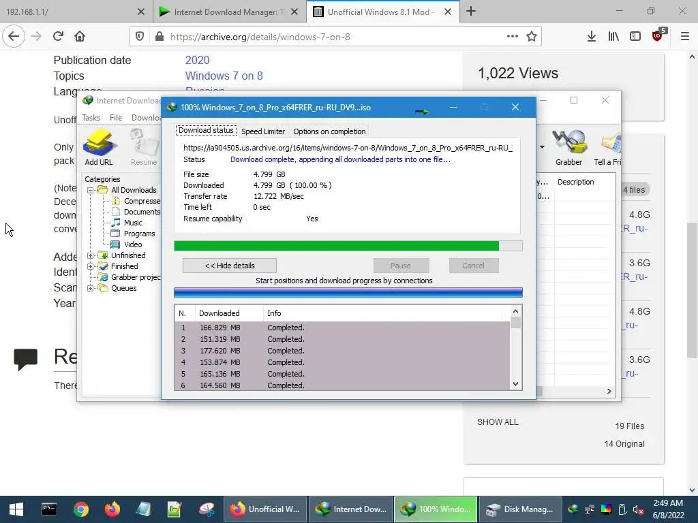Collapse the All Downloads tree node

click(91, 190)
